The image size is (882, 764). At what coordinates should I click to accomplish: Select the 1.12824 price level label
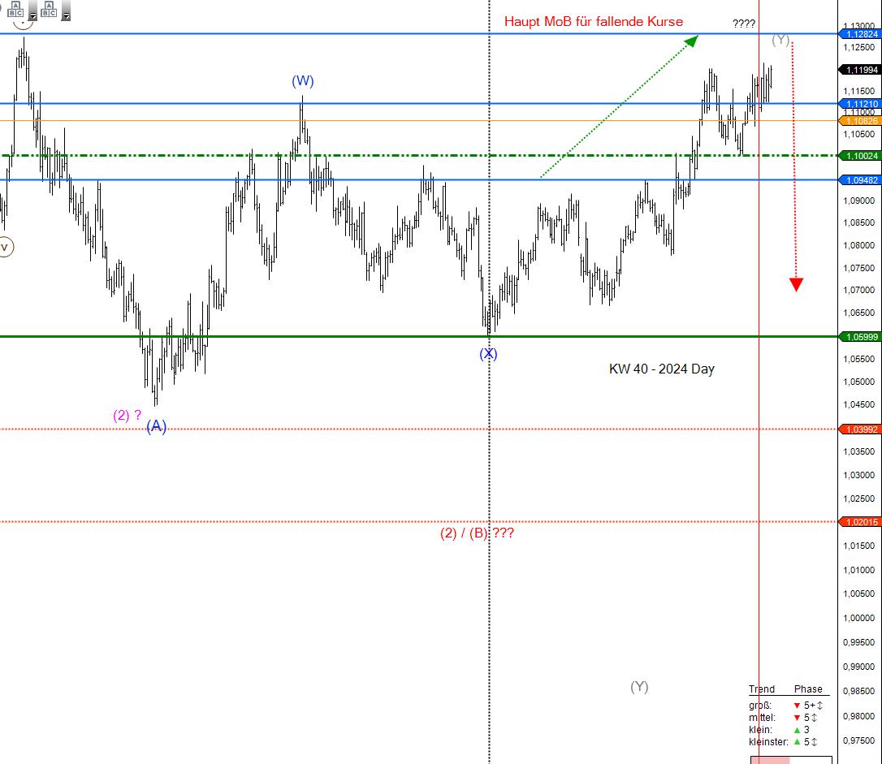[x=860, y=35]
